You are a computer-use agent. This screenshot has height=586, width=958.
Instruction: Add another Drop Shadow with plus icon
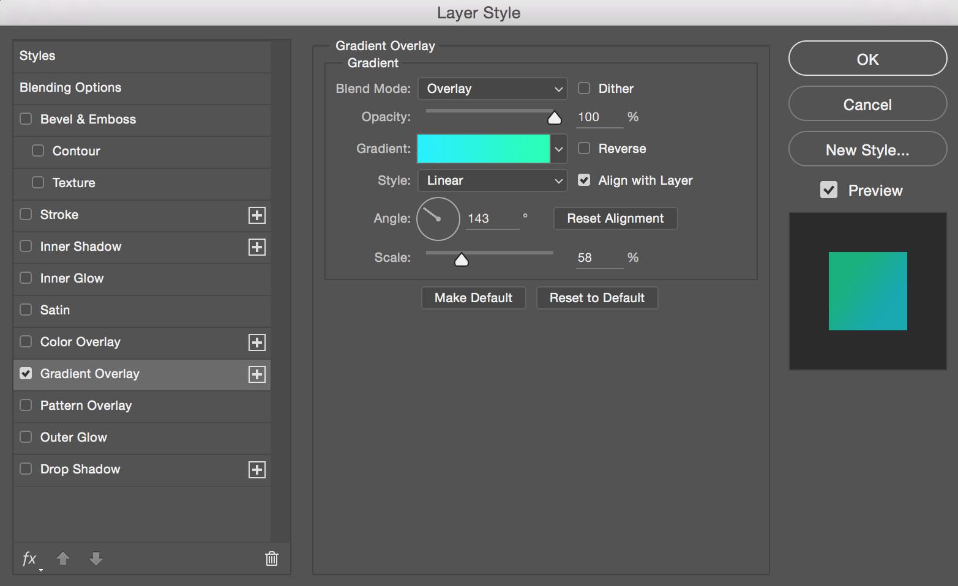pos(257,470)
